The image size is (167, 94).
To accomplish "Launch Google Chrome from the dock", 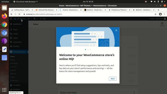I will tap(4, 24).
